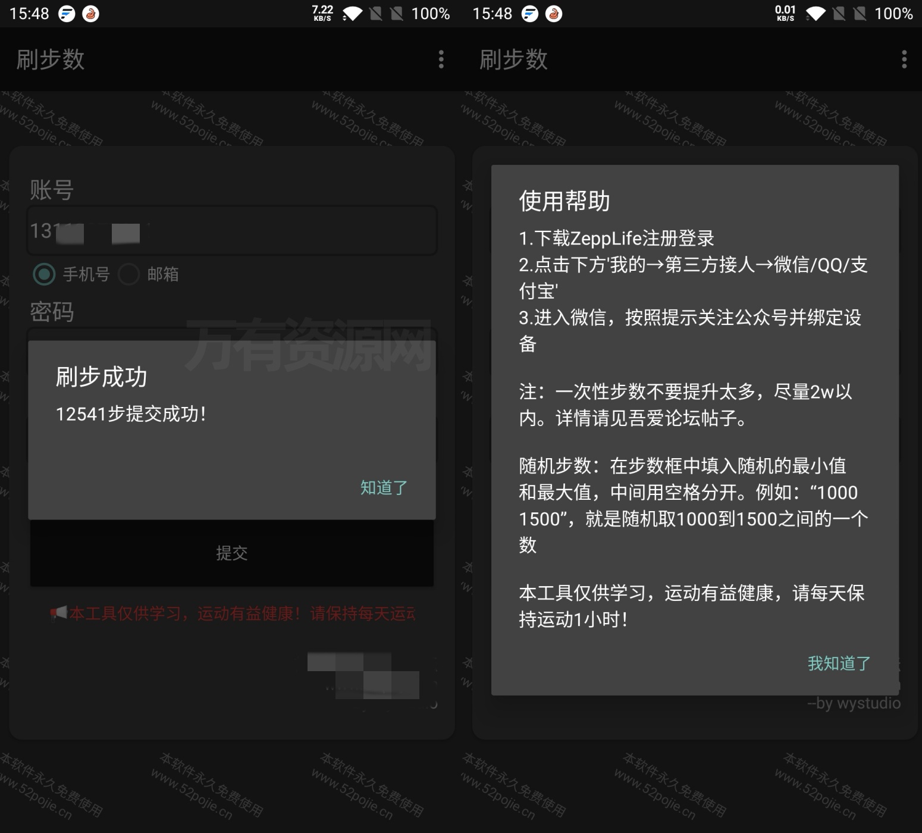Click the red scrolling notice text

coord(242,613)
